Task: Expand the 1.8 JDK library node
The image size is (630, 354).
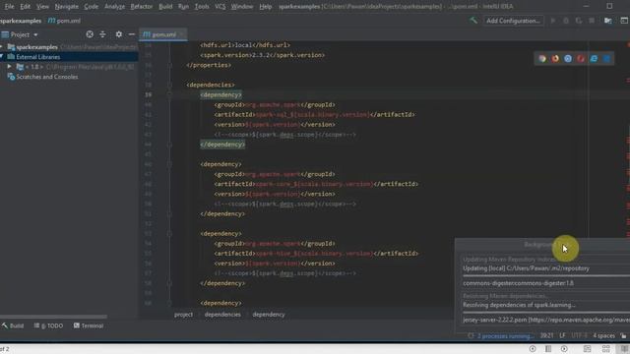Action: (9, 67)
